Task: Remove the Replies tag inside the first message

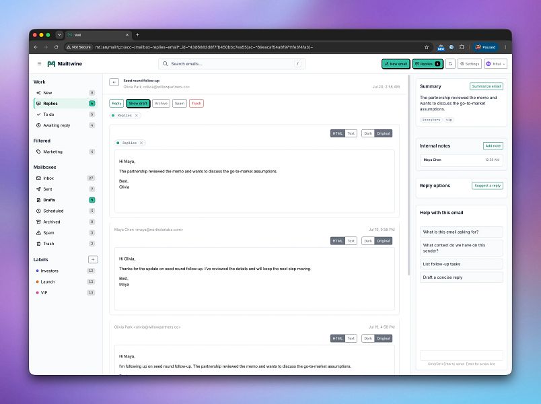Action: click(141, 143)
